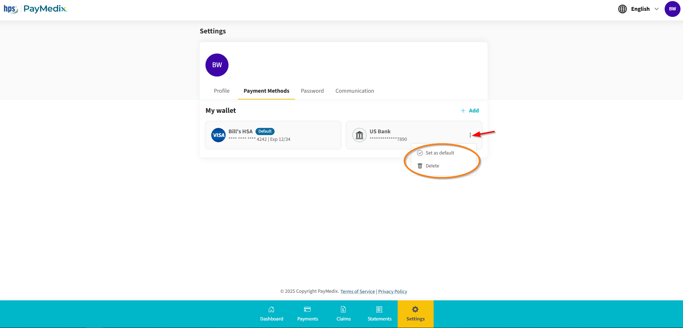Open Claims in bottom navigation
This screenshot has width=683, height=328.
(344, 314)
